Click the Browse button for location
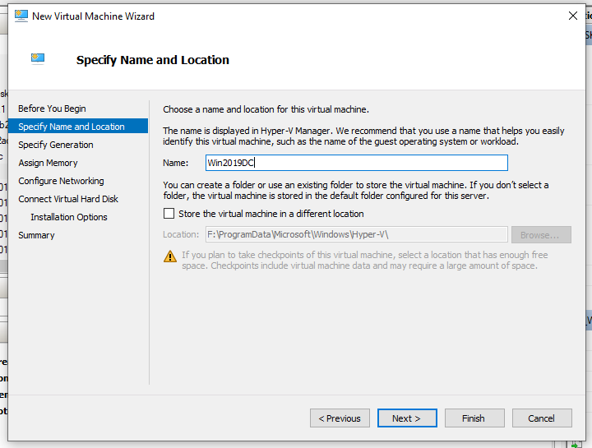 pos(541,235)
